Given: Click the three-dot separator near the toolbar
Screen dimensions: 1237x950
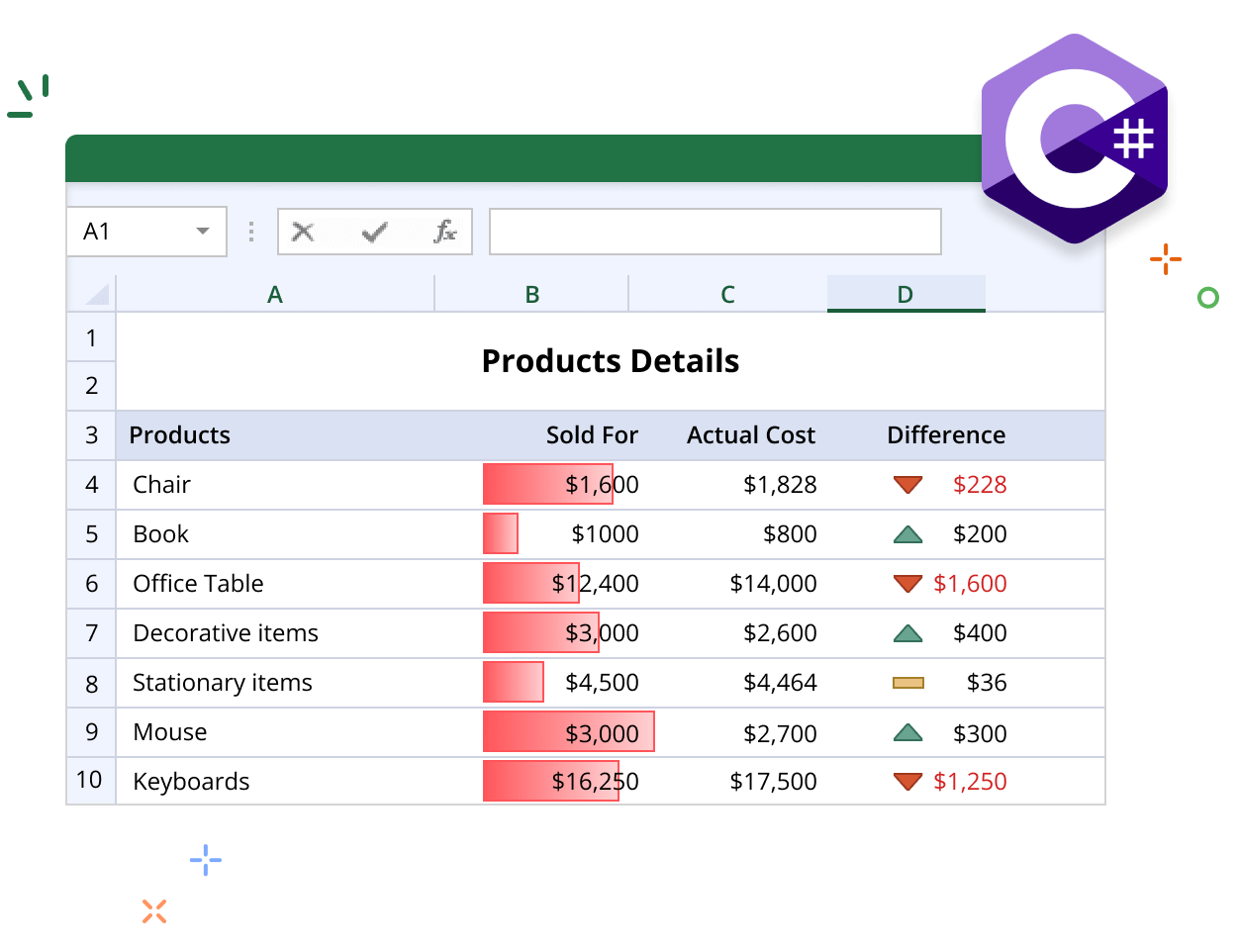Looking at the screenshot, I should 250,231.
